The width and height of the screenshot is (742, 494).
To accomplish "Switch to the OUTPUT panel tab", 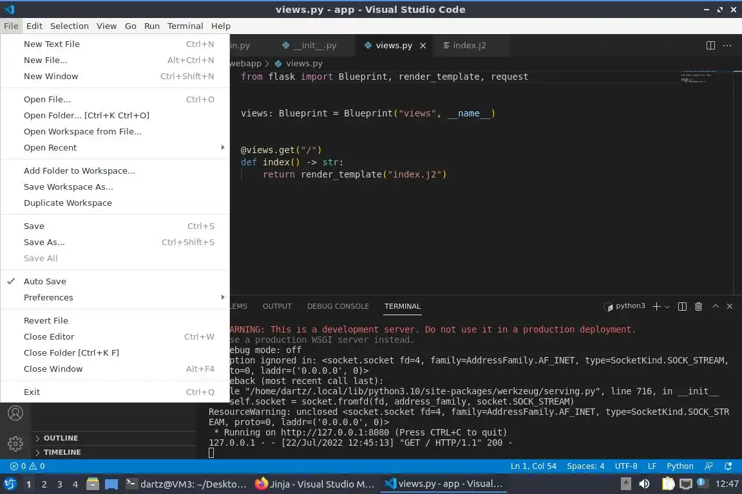I will [278, 306].
